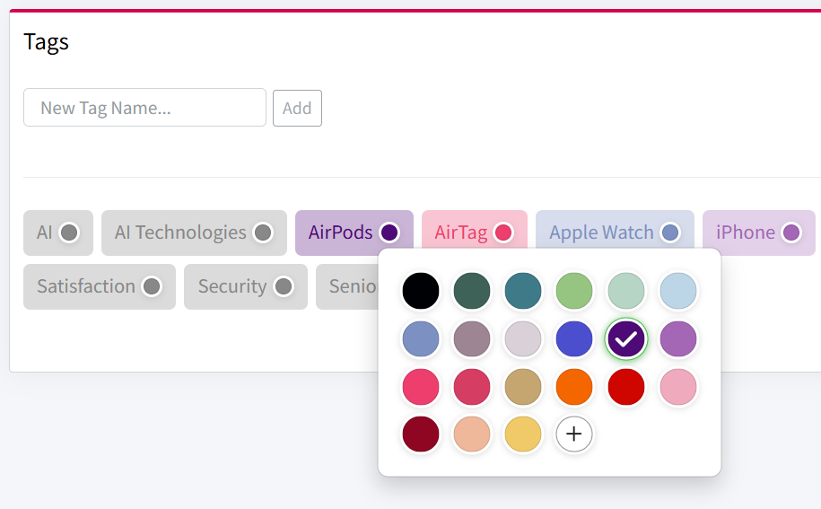Select the Security tag label
The width and height of the screenshot is (821, 509).
coord(232,286)
